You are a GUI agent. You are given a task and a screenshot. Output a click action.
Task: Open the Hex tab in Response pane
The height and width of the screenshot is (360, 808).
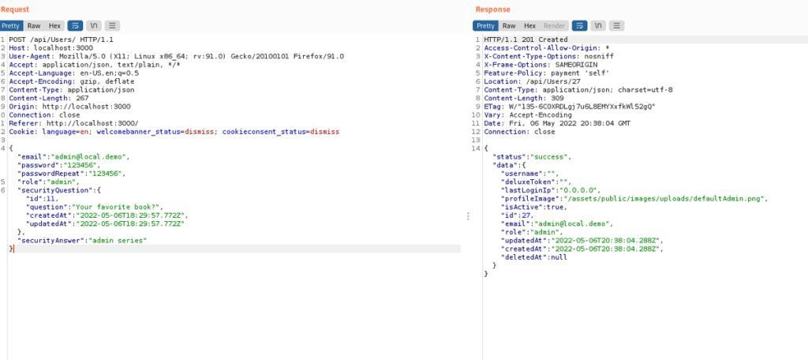[x=529, y=26]
